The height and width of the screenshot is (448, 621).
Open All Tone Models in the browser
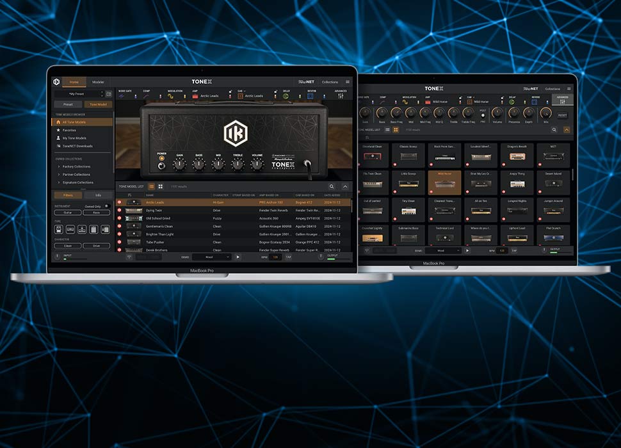tap(83, 122)
